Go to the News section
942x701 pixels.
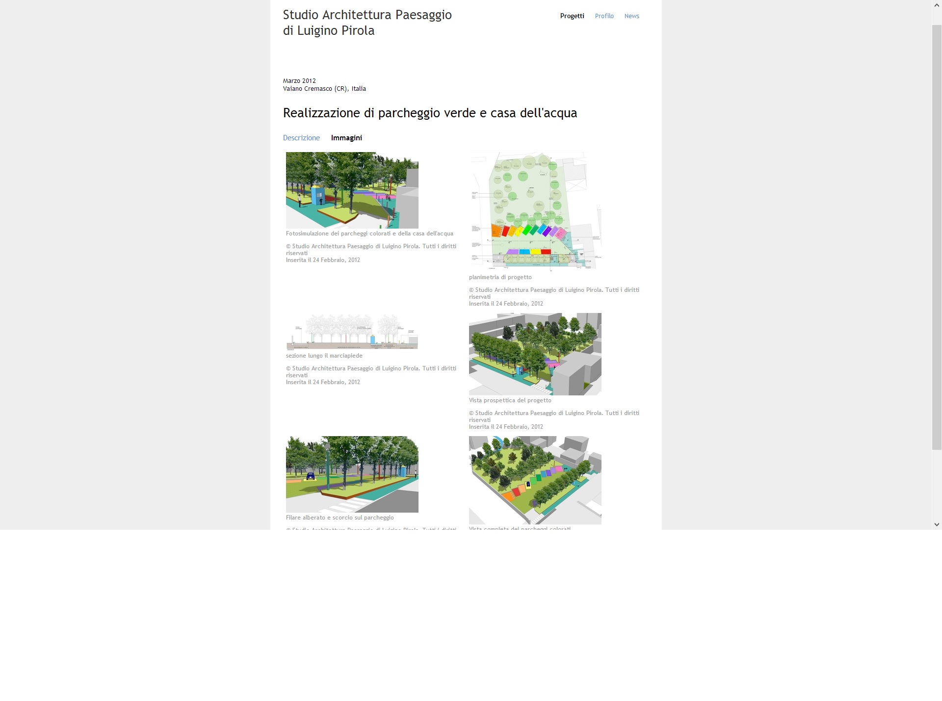click(631, 16)
